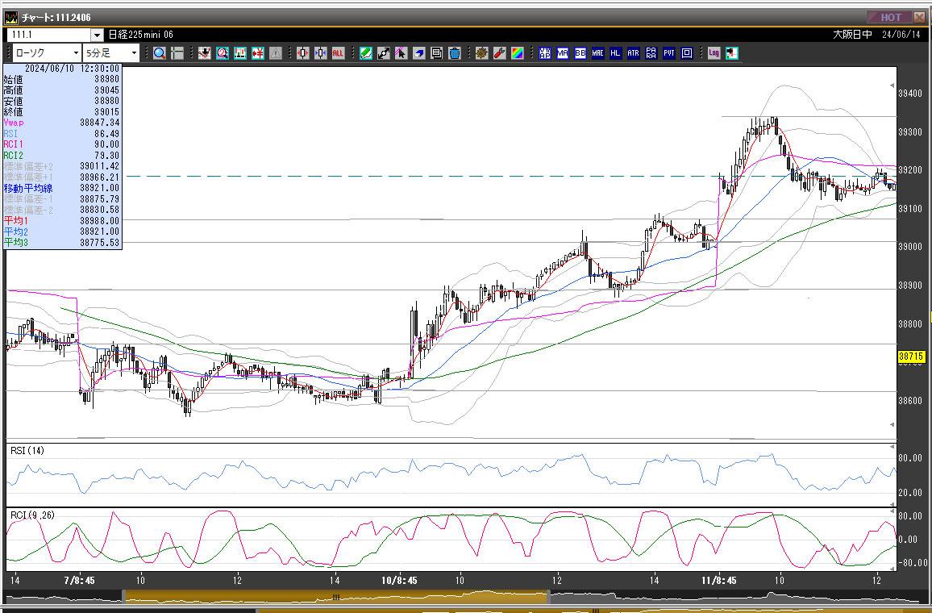Screen dimensions: 932x613
Task: Click the blue trash can delete icon
Action: [x=455, y=53]
